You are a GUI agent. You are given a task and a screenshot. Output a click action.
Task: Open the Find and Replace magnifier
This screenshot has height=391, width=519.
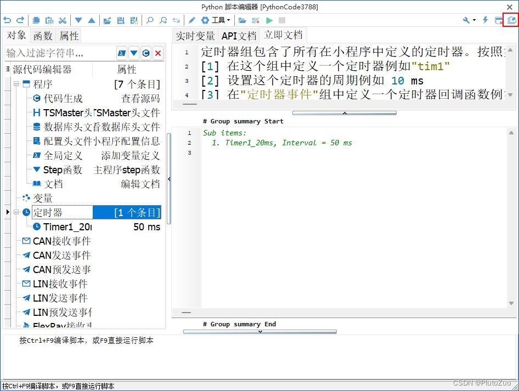pos(163,20)
